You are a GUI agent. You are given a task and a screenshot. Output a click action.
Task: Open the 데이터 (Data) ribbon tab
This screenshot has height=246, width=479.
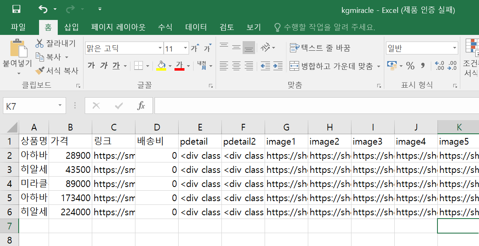[x=196, y=27]
